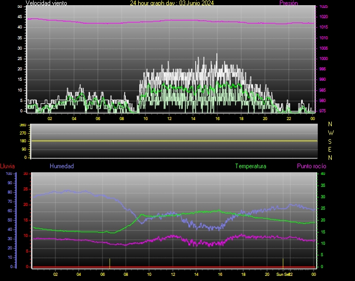Click the "70" humidity axis value
Image resolution: width=355 pixels, height=281 pixels.
pyautogui.click(x=10, y=201)
